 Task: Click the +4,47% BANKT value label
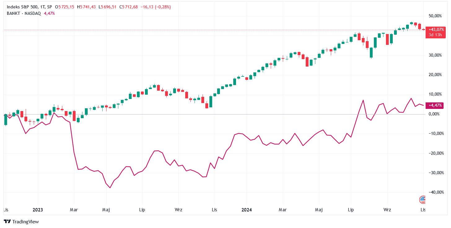tap(435, 105)
